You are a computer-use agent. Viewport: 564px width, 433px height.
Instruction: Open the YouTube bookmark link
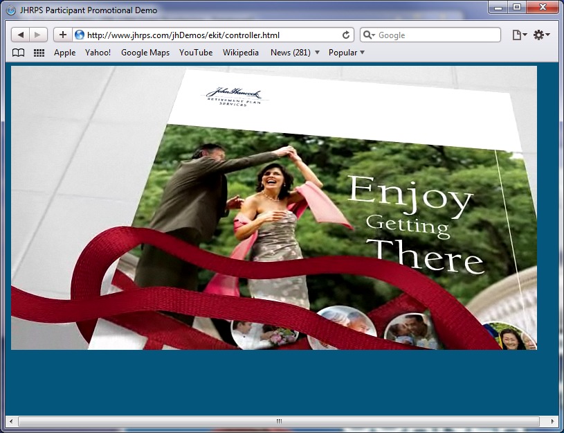pyautogui.click(x=196, y=53)
